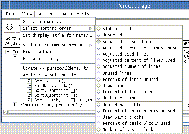Click the Sort.Qsort(int []) method icon
189x134 pixels.
pyautogui.click(x=29, y=95)
